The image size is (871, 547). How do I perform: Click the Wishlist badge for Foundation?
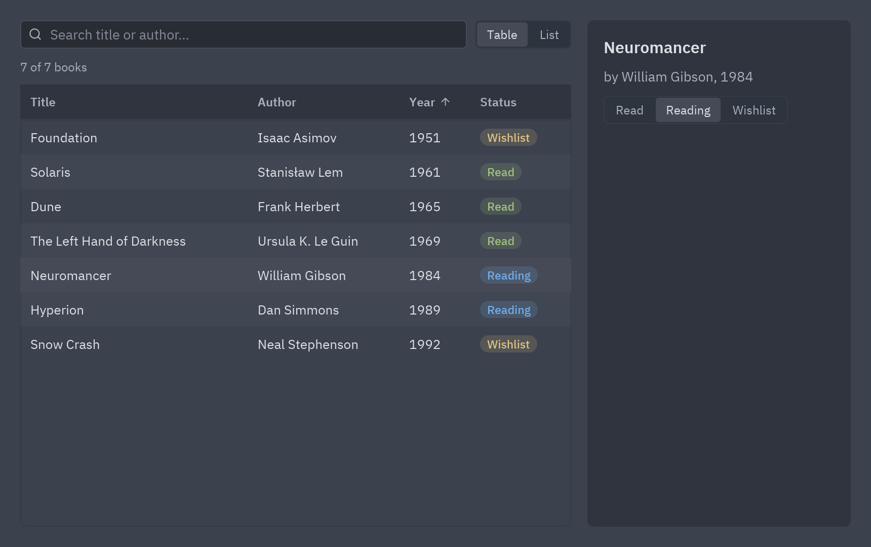pos(508,138)
